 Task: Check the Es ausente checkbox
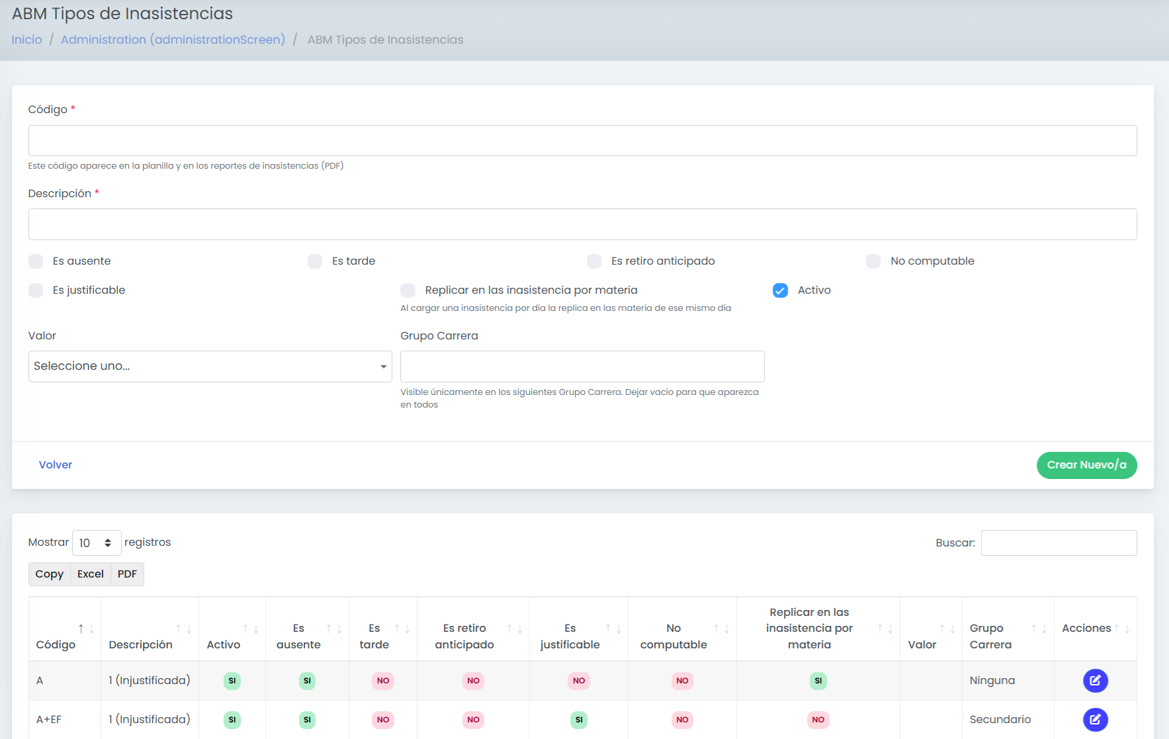(x=36, y=261)
